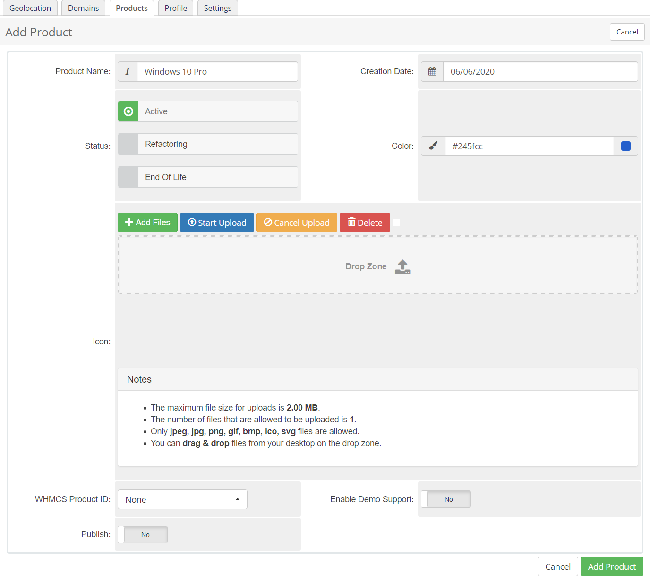Click the italic I icon beside Product Name
The height and width of the screenshot is (583, 650).
coord(128,71)
